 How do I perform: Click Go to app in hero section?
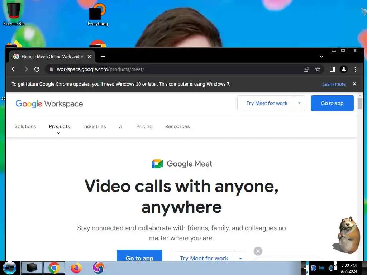[x=139, y=255]
